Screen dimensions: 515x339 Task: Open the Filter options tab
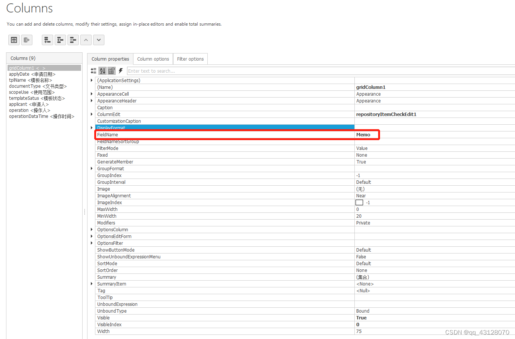[x=190, y=59]
